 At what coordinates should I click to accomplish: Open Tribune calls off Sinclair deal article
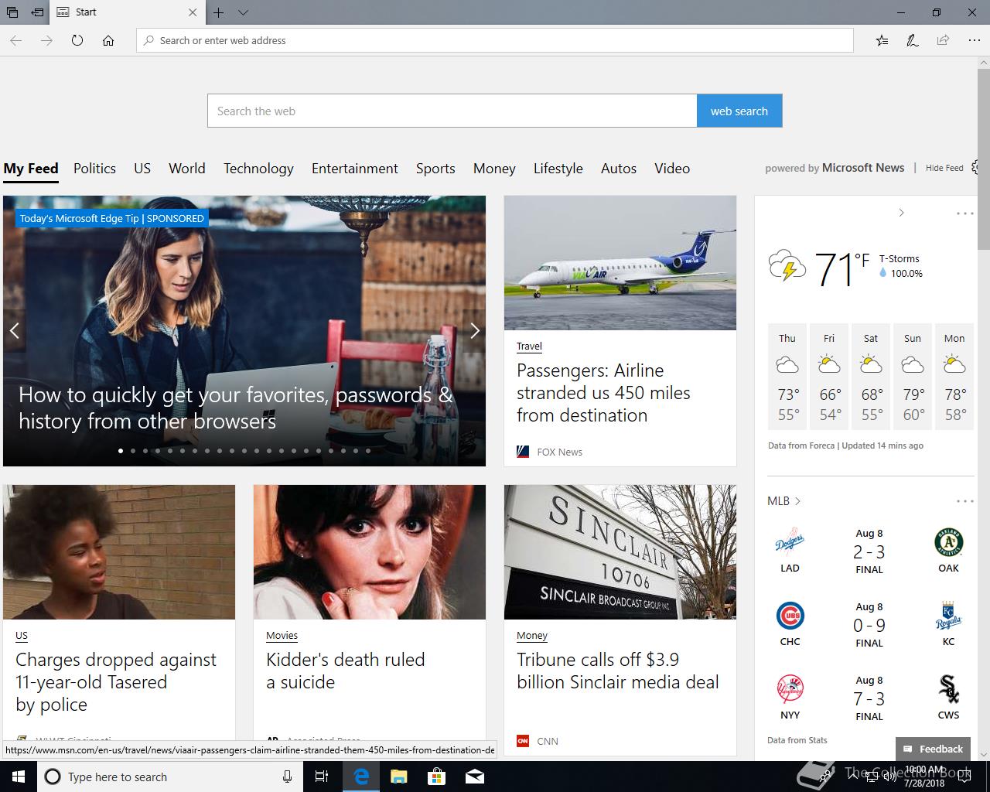click(618, 671)
